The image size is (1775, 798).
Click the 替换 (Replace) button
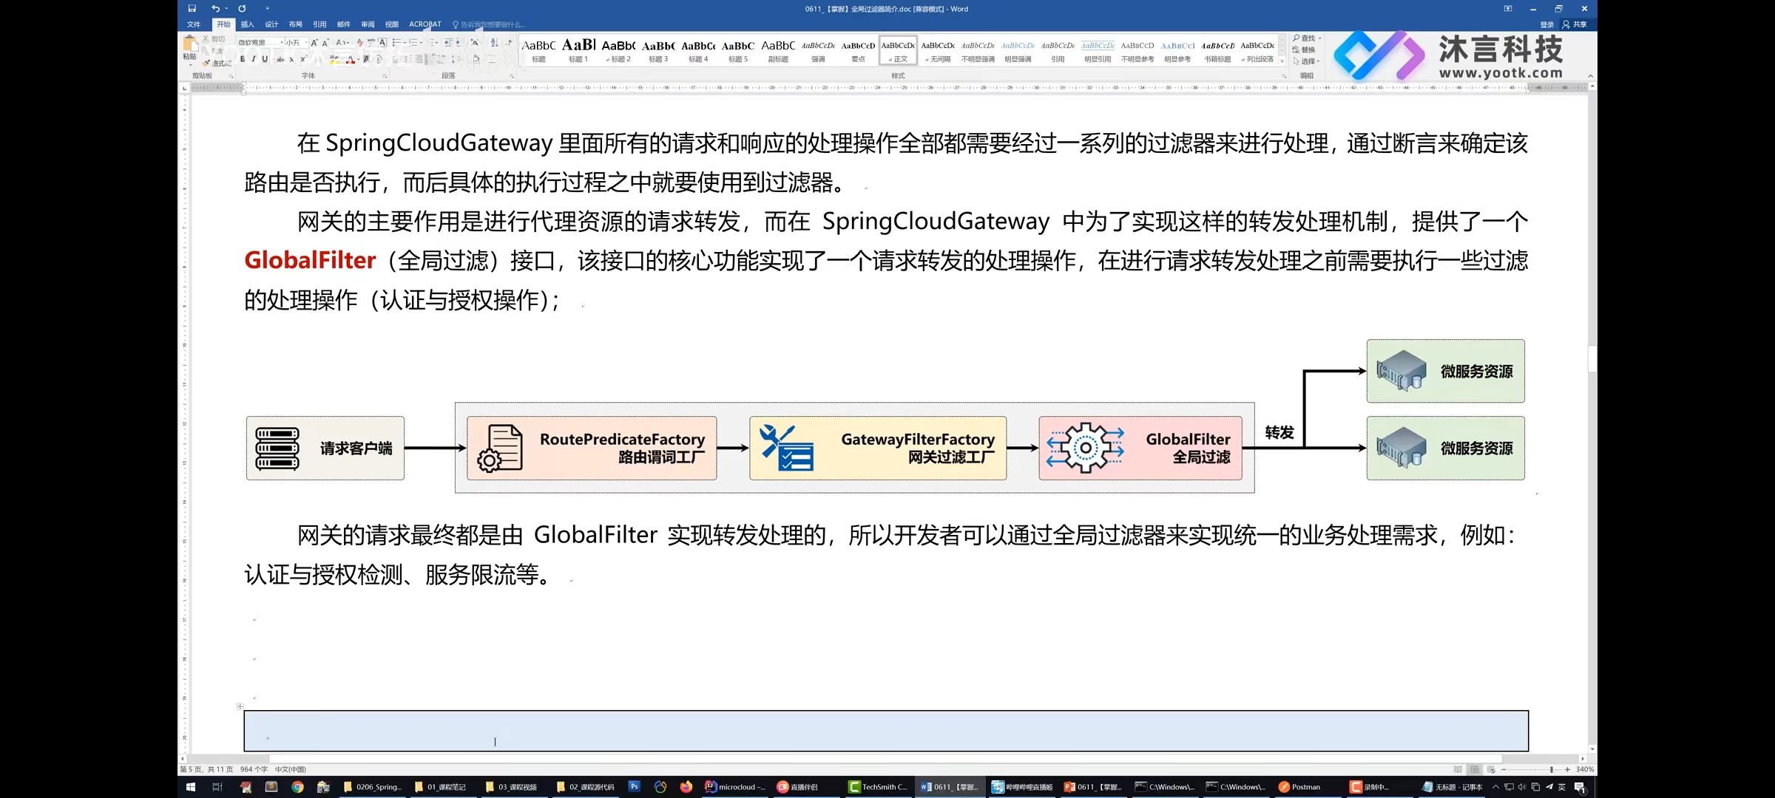click(x=1304, y=50)
